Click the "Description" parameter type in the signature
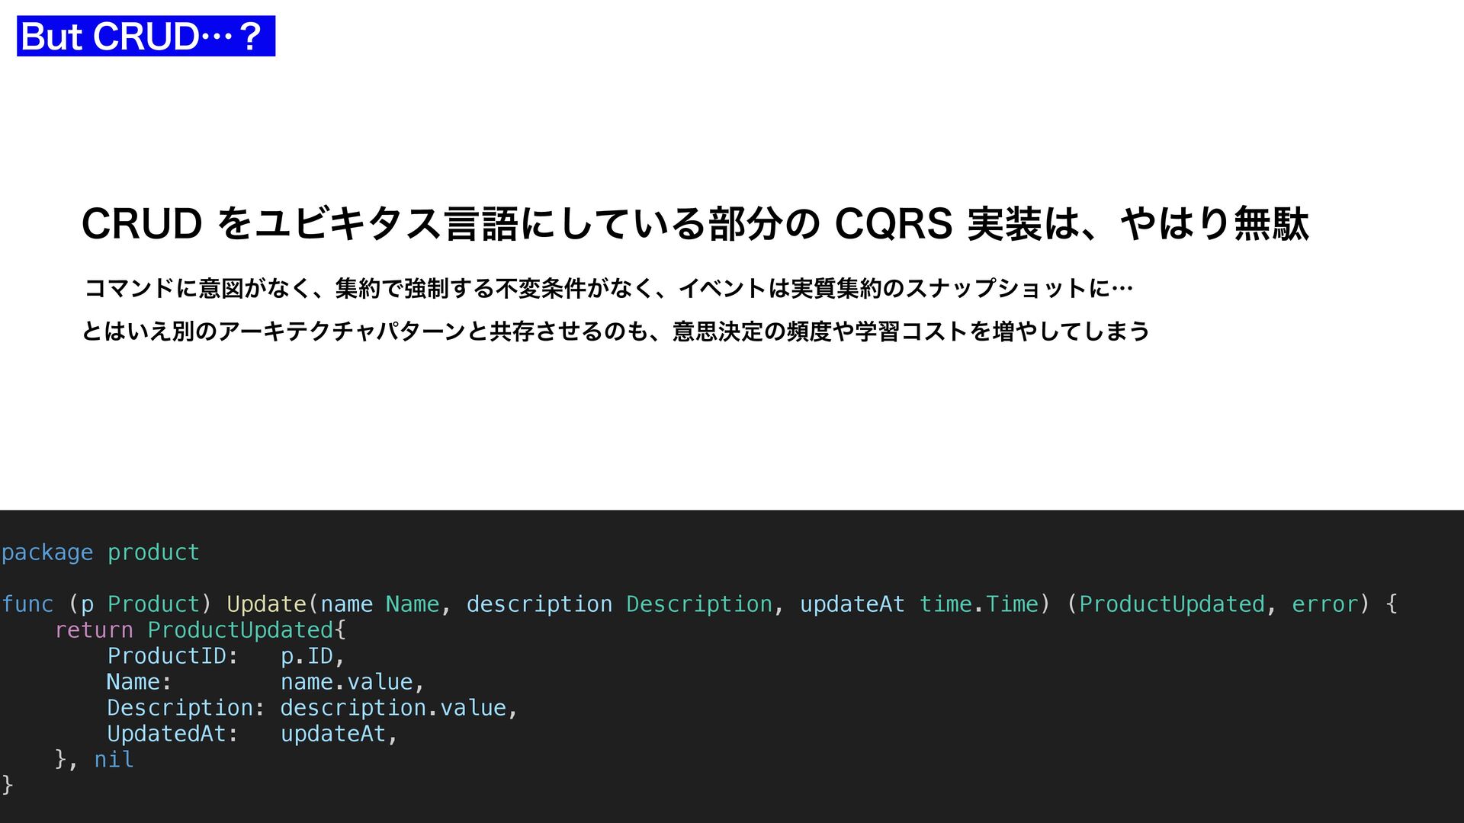1464x823 pixels. pyautogui.click(x=698, y=604)
